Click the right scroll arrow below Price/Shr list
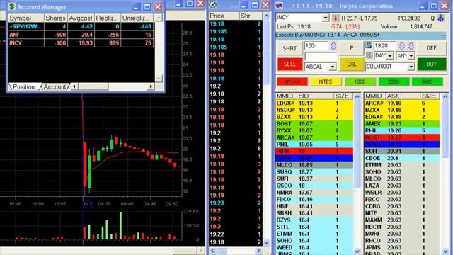The width and height of the screenshot is (453, 255). pos(258,251)
